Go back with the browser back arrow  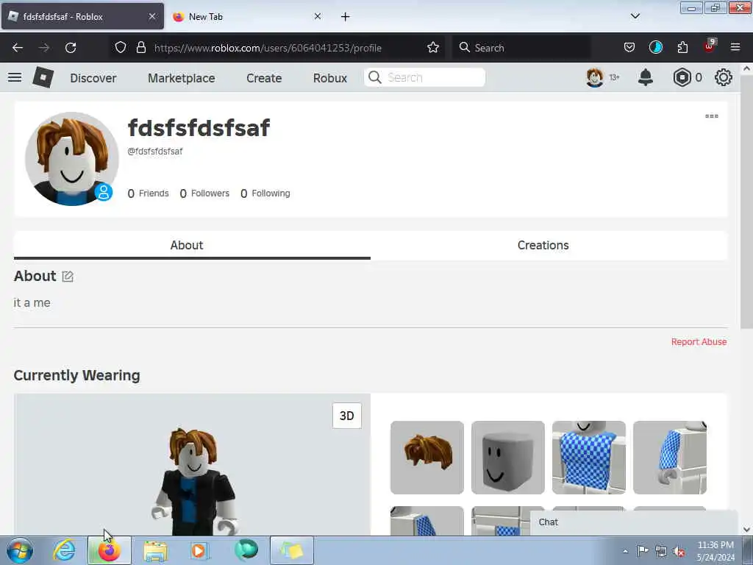point(18,48)
